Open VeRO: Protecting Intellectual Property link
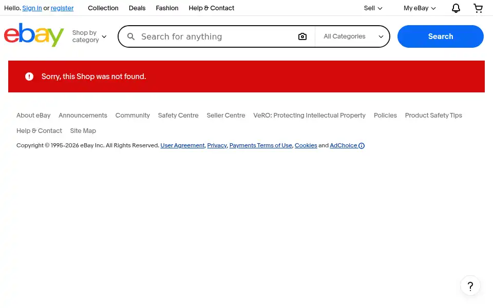493x308 pixels. pyautogui.click(x=309, y=115)
